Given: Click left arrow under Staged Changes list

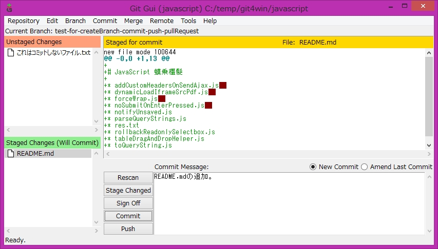Looking at the screenshot, I should tap(8, 231).
